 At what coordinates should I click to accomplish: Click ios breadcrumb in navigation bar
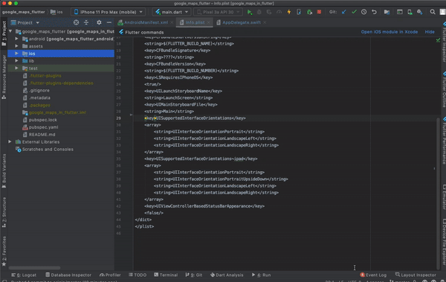pos(56,12)
